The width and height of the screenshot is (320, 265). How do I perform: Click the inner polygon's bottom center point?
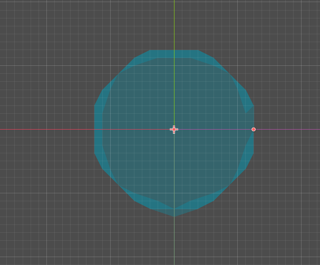click(x=174, y=209)
